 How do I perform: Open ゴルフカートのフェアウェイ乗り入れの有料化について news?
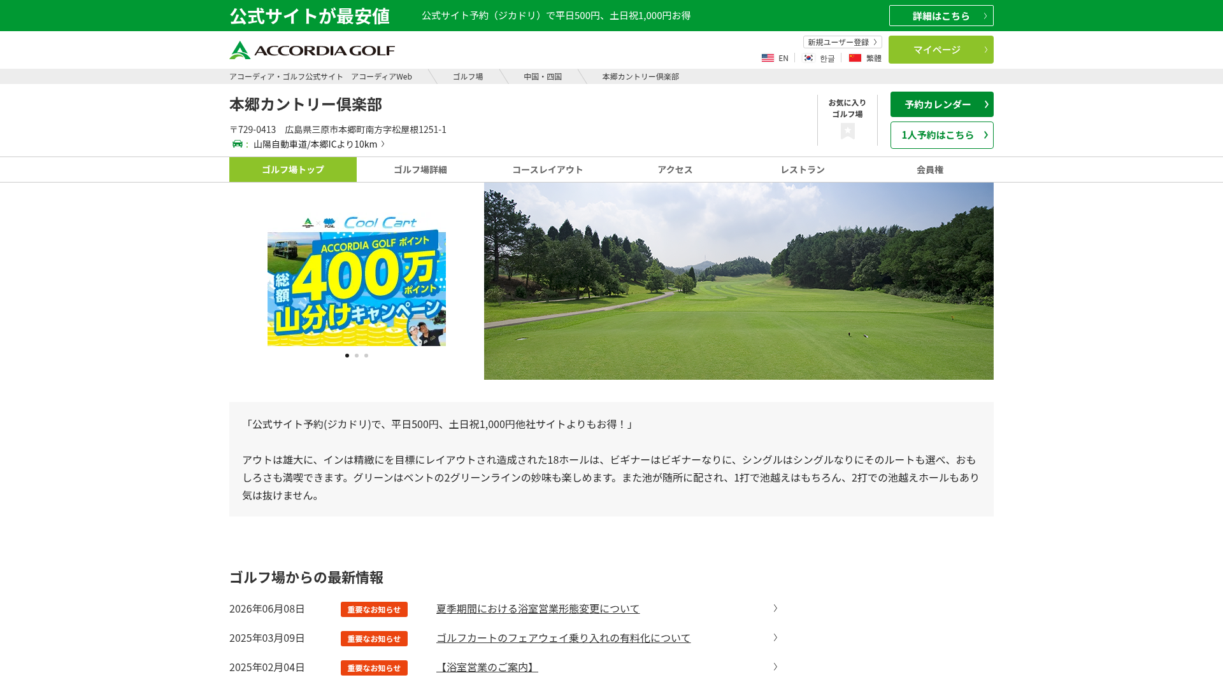(563, 638)
